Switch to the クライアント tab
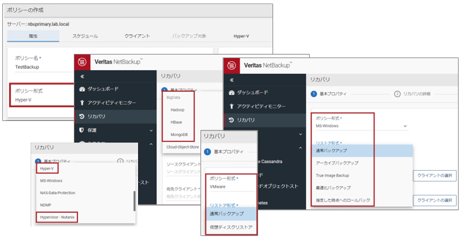This screenshot has width=461, height=239. coord(137,36)
